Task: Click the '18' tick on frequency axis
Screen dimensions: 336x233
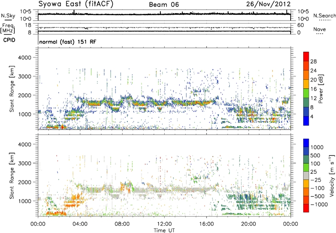Action: pos(28,25)
